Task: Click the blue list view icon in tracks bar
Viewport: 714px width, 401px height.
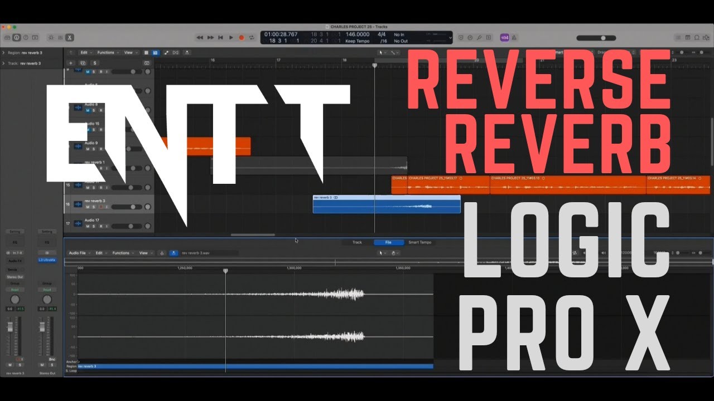Action: [x=155, y=52]
